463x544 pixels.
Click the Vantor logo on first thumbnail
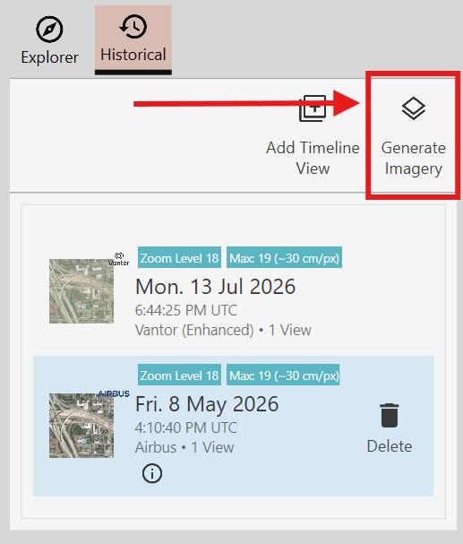118,259
